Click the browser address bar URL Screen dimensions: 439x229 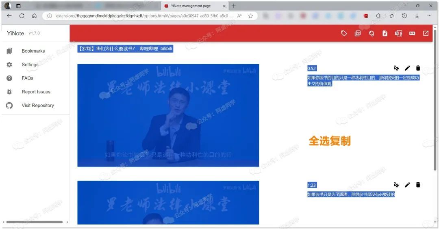coord(144,16)
